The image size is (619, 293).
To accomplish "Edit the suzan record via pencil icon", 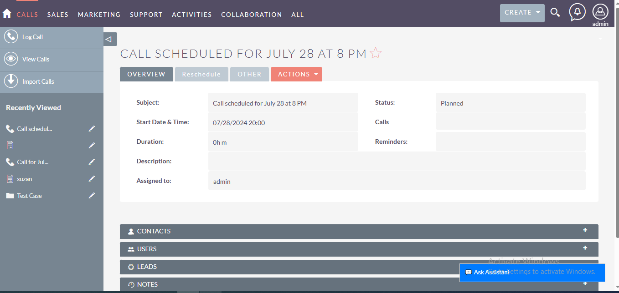I will (92, 179).
